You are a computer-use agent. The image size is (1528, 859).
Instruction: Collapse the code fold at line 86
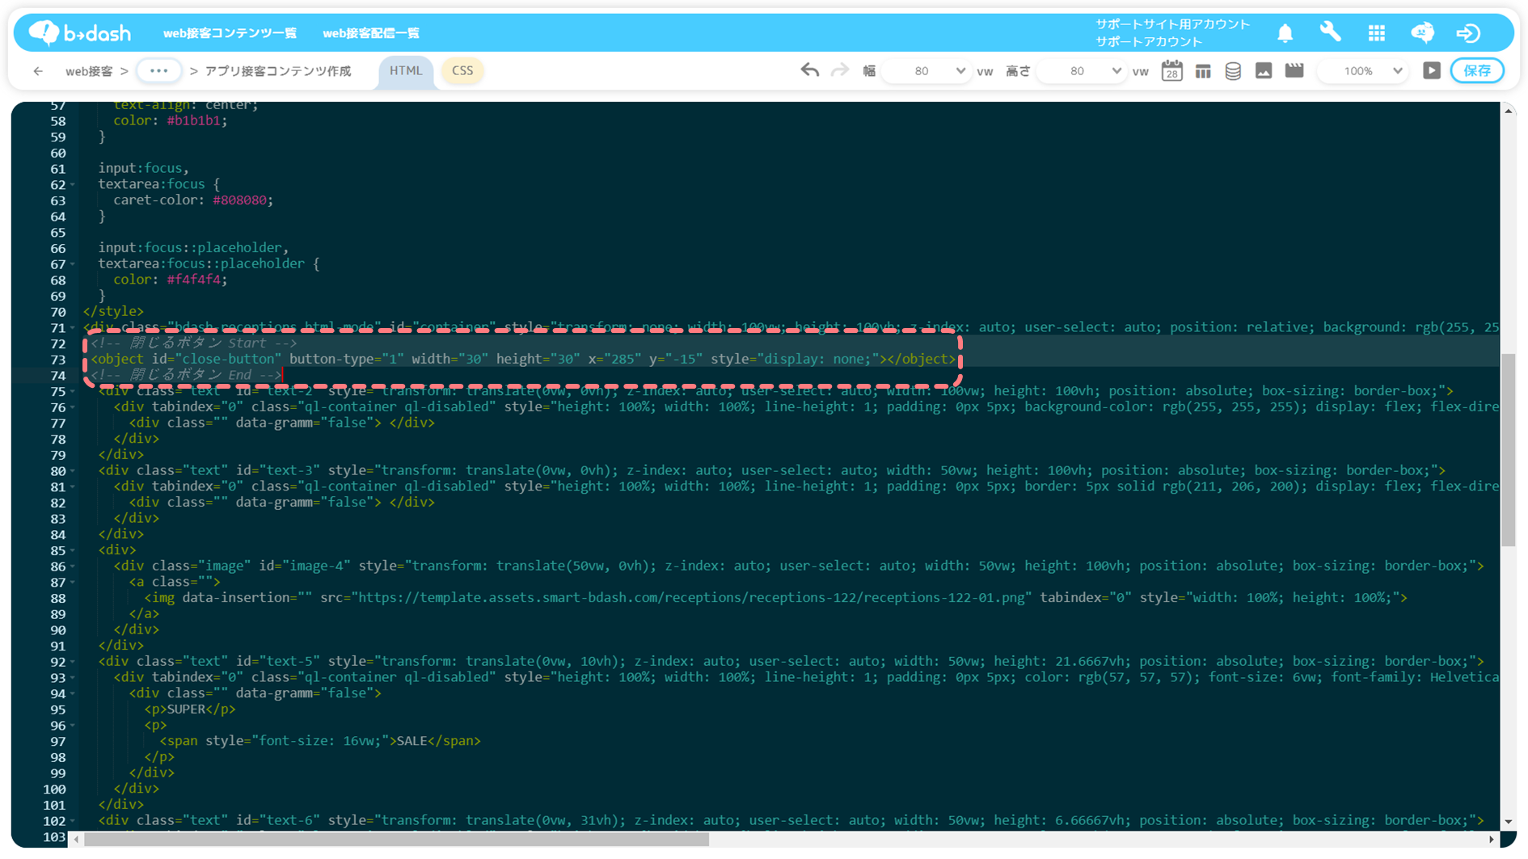(x=73, y=566)
